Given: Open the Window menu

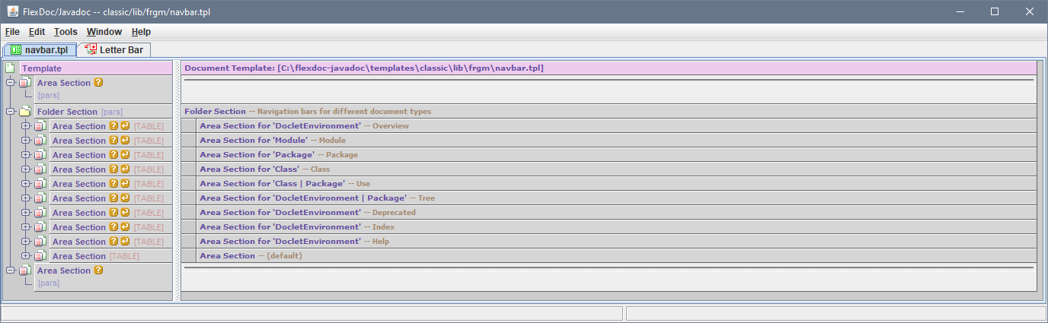Looking at the screenshot, I should tap(104, 32).
